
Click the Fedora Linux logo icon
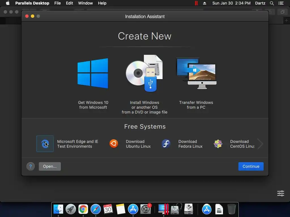[x=166, y=144]
